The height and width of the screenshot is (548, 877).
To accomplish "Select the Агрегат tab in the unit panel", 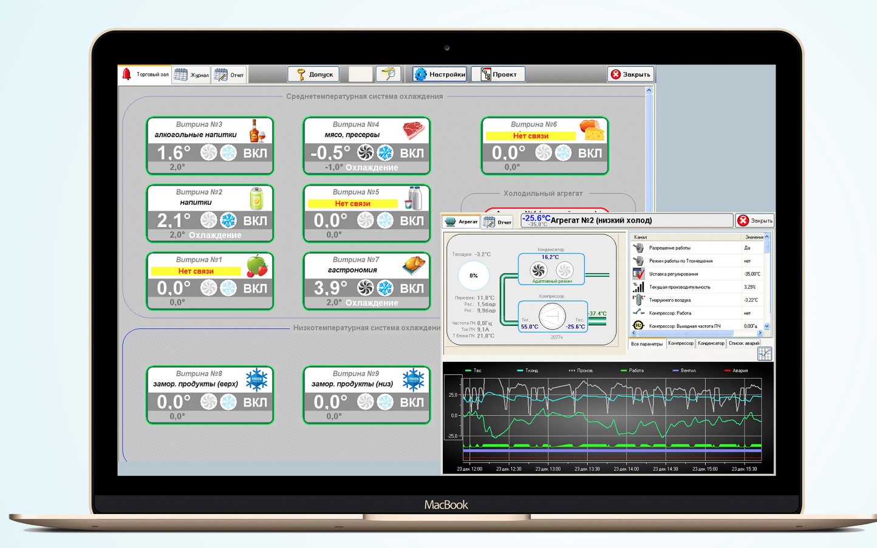I will click(462, 222).
